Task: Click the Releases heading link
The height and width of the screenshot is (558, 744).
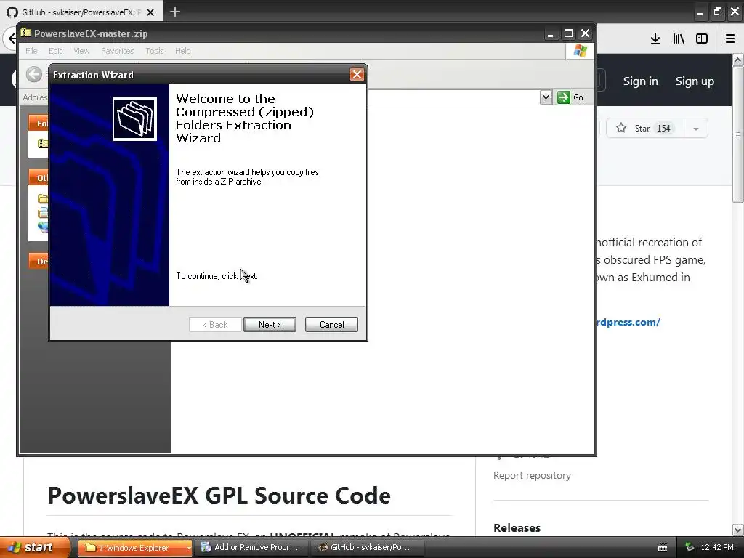Action: coord(517,527)
